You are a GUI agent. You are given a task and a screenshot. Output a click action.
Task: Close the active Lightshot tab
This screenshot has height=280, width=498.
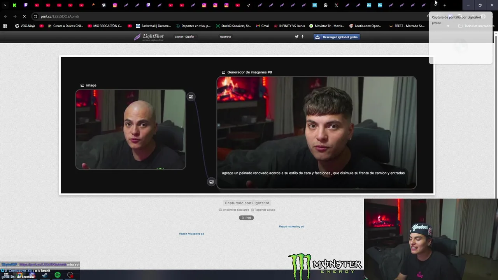coord(436,5)
